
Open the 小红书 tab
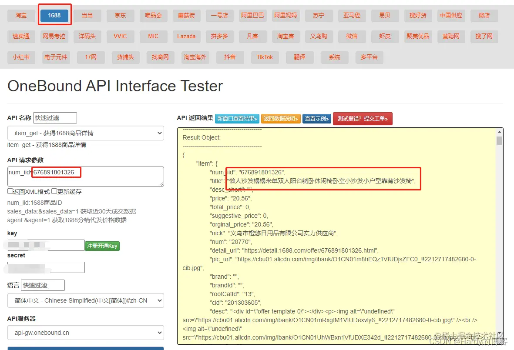[21, 57]
